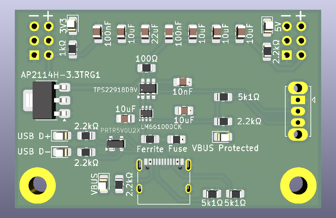This screenshot has height=218, width=336.
Task: Click the USB-C connector footprint
Action: click(x=164, y=181)
